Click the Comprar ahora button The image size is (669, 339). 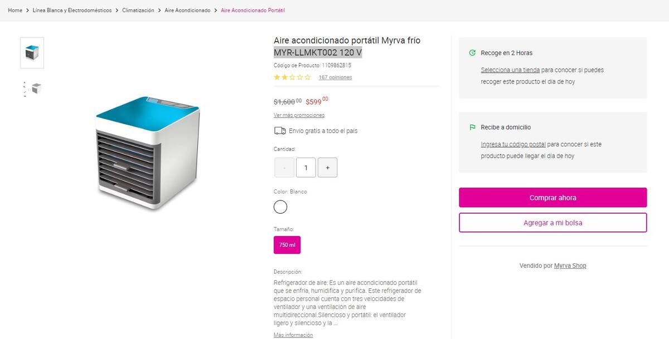click(x=552, y=198)
